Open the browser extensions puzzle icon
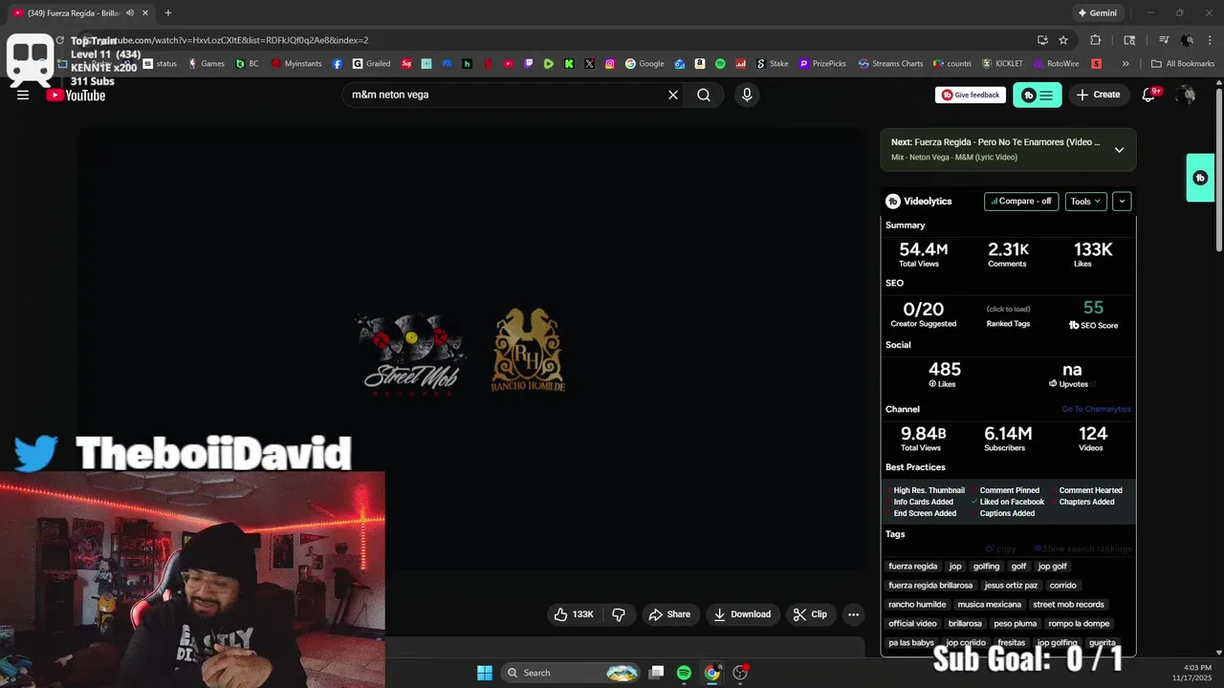Viewport: 1224px width, 688px height. 1096,40
